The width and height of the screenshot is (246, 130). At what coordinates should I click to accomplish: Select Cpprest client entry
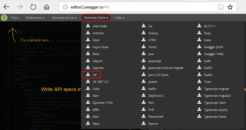coord(98,68)
